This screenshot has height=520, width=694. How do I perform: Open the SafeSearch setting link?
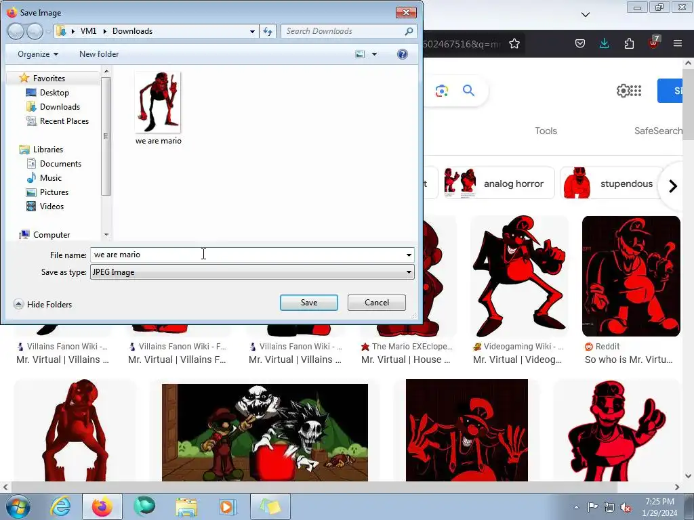point(658,131)
